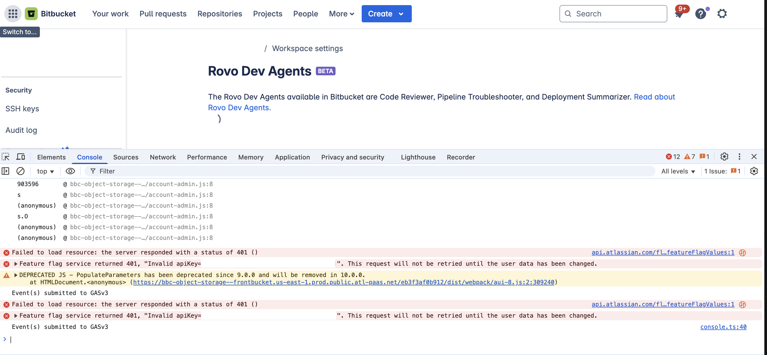Click the 12 errors counter icon
Screen dimensions: 767x355
tap(673, 157)
